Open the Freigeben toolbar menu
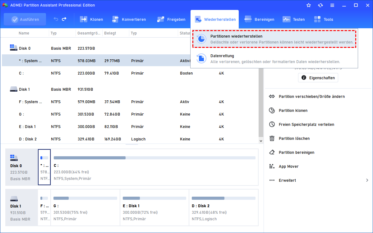 click(x=171, y=19)
